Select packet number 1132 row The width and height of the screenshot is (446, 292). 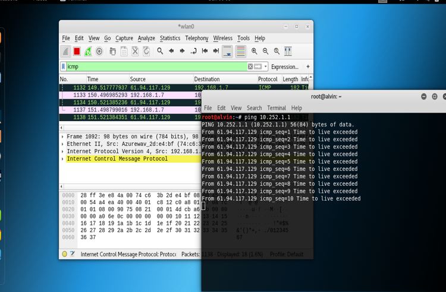click(184, 87)
